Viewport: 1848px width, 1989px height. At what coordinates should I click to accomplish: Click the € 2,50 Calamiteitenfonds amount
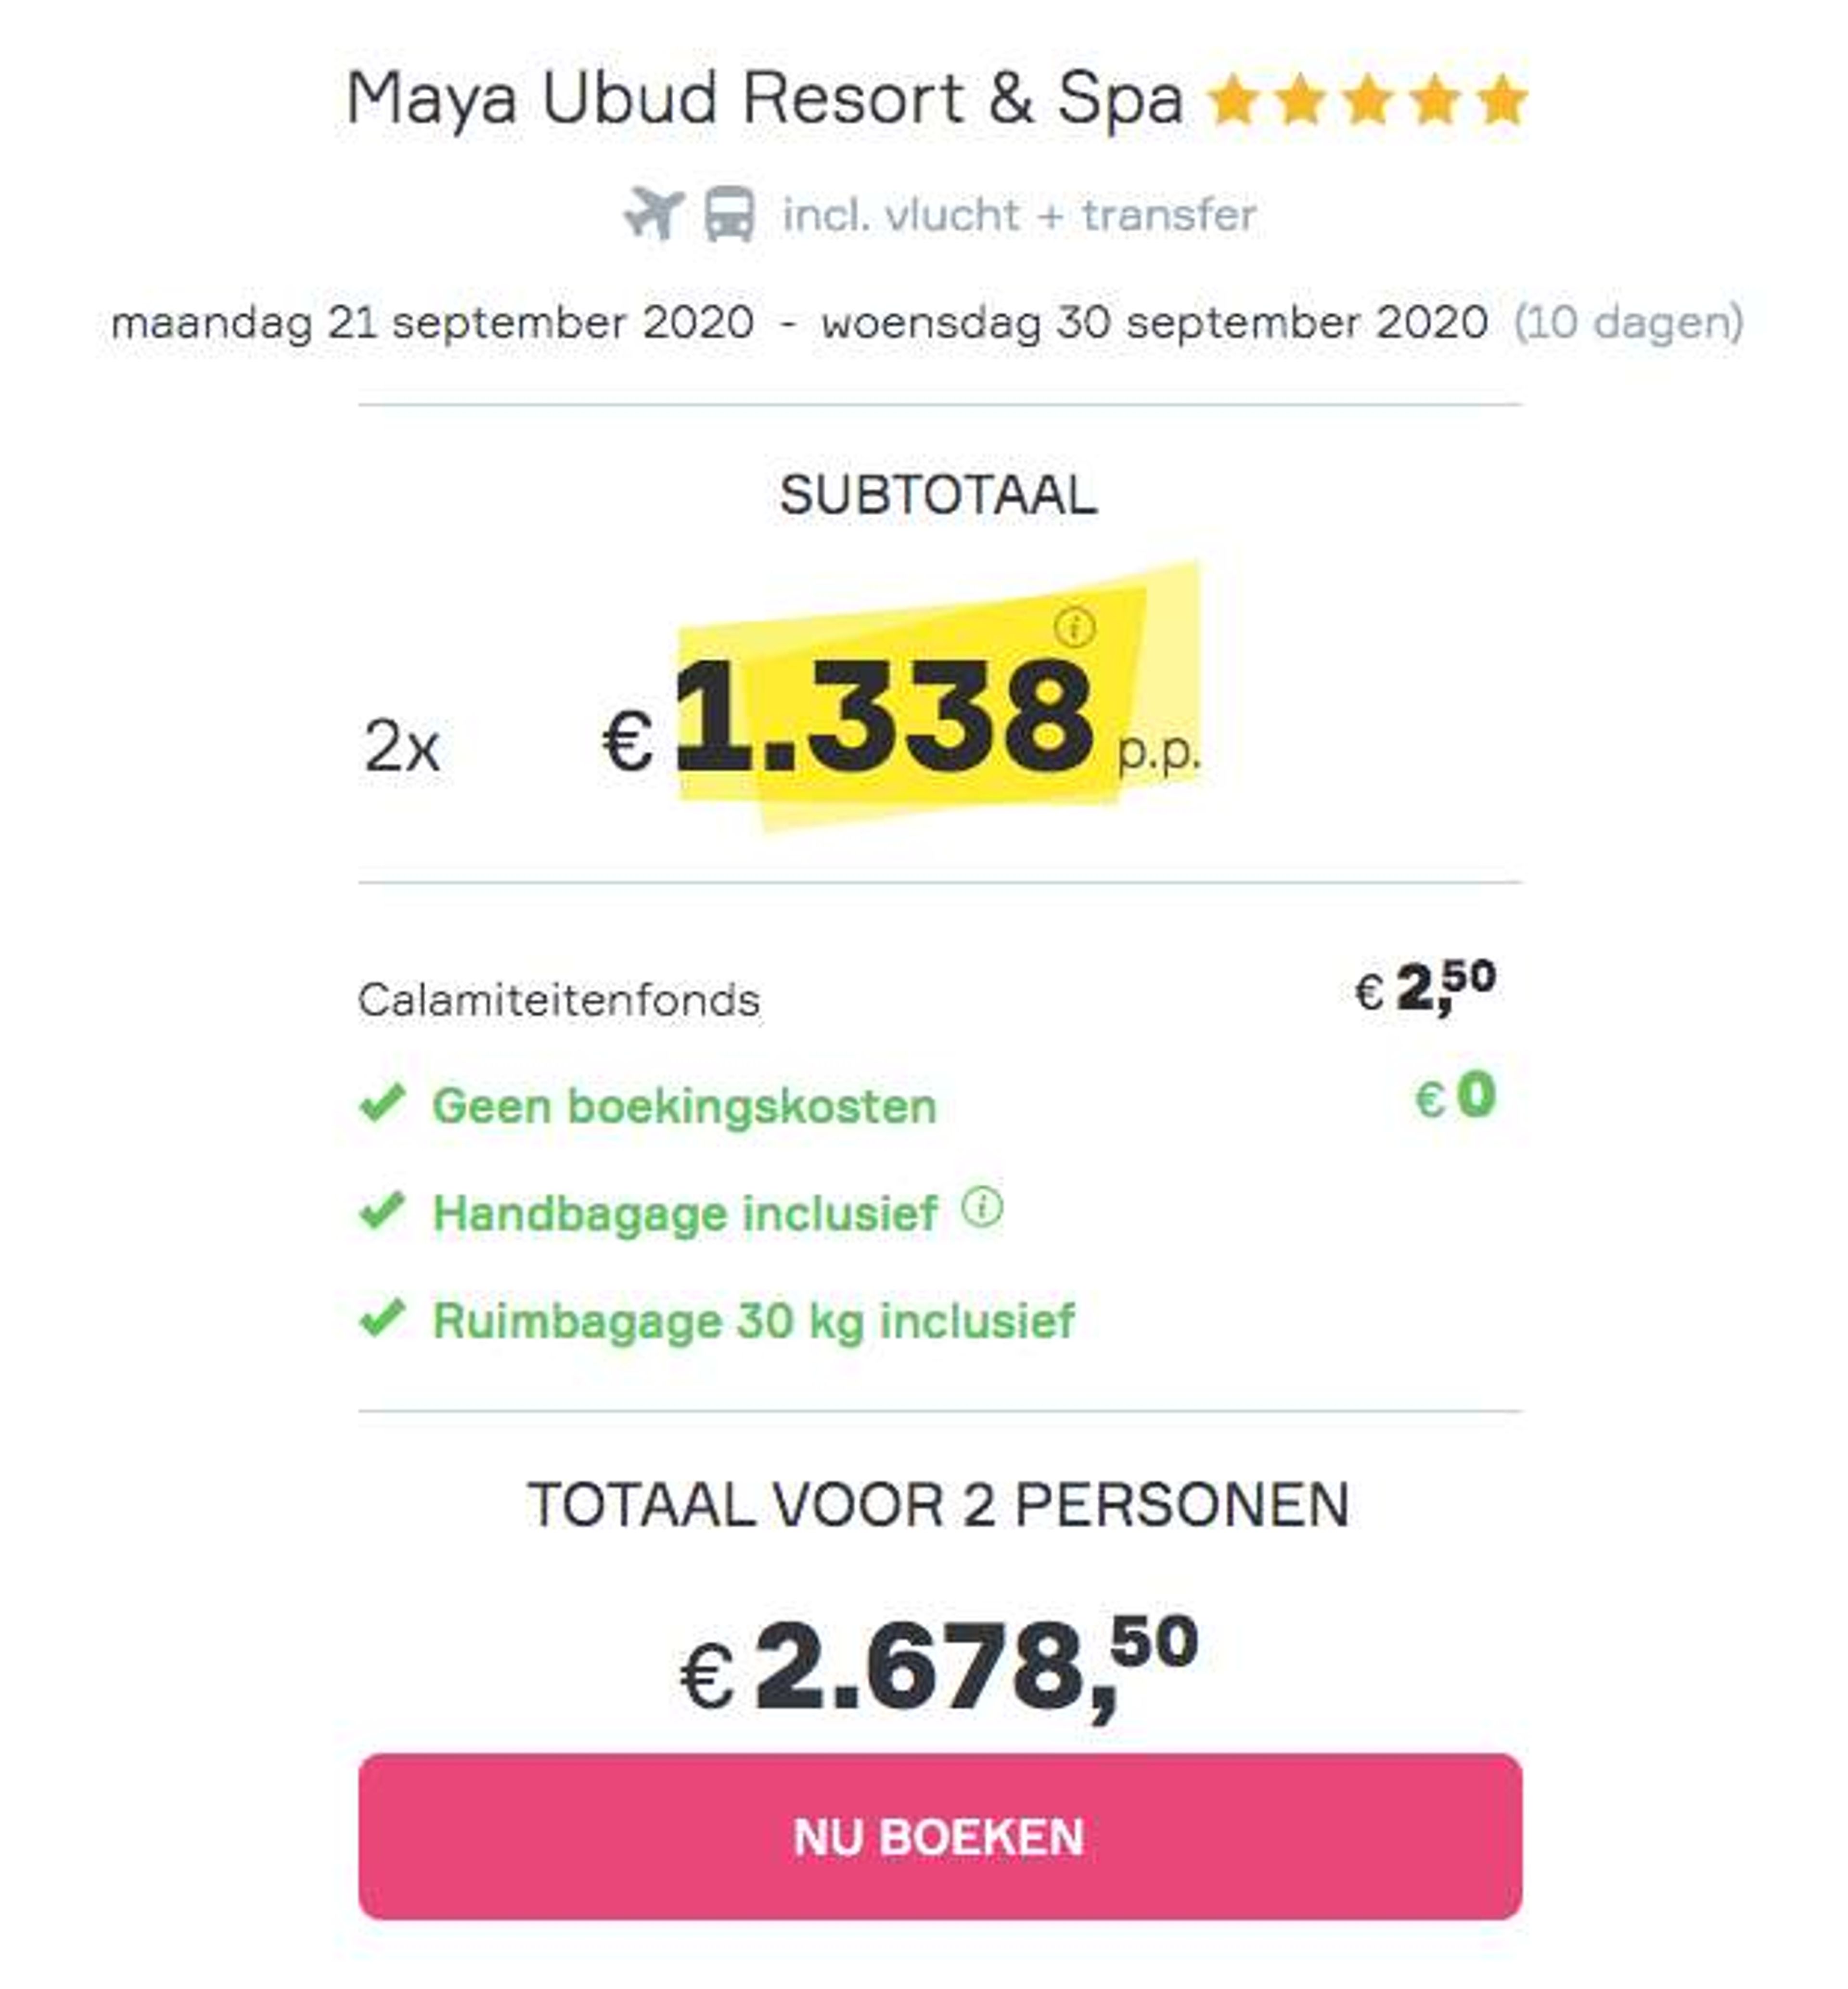click(1425, 988)
